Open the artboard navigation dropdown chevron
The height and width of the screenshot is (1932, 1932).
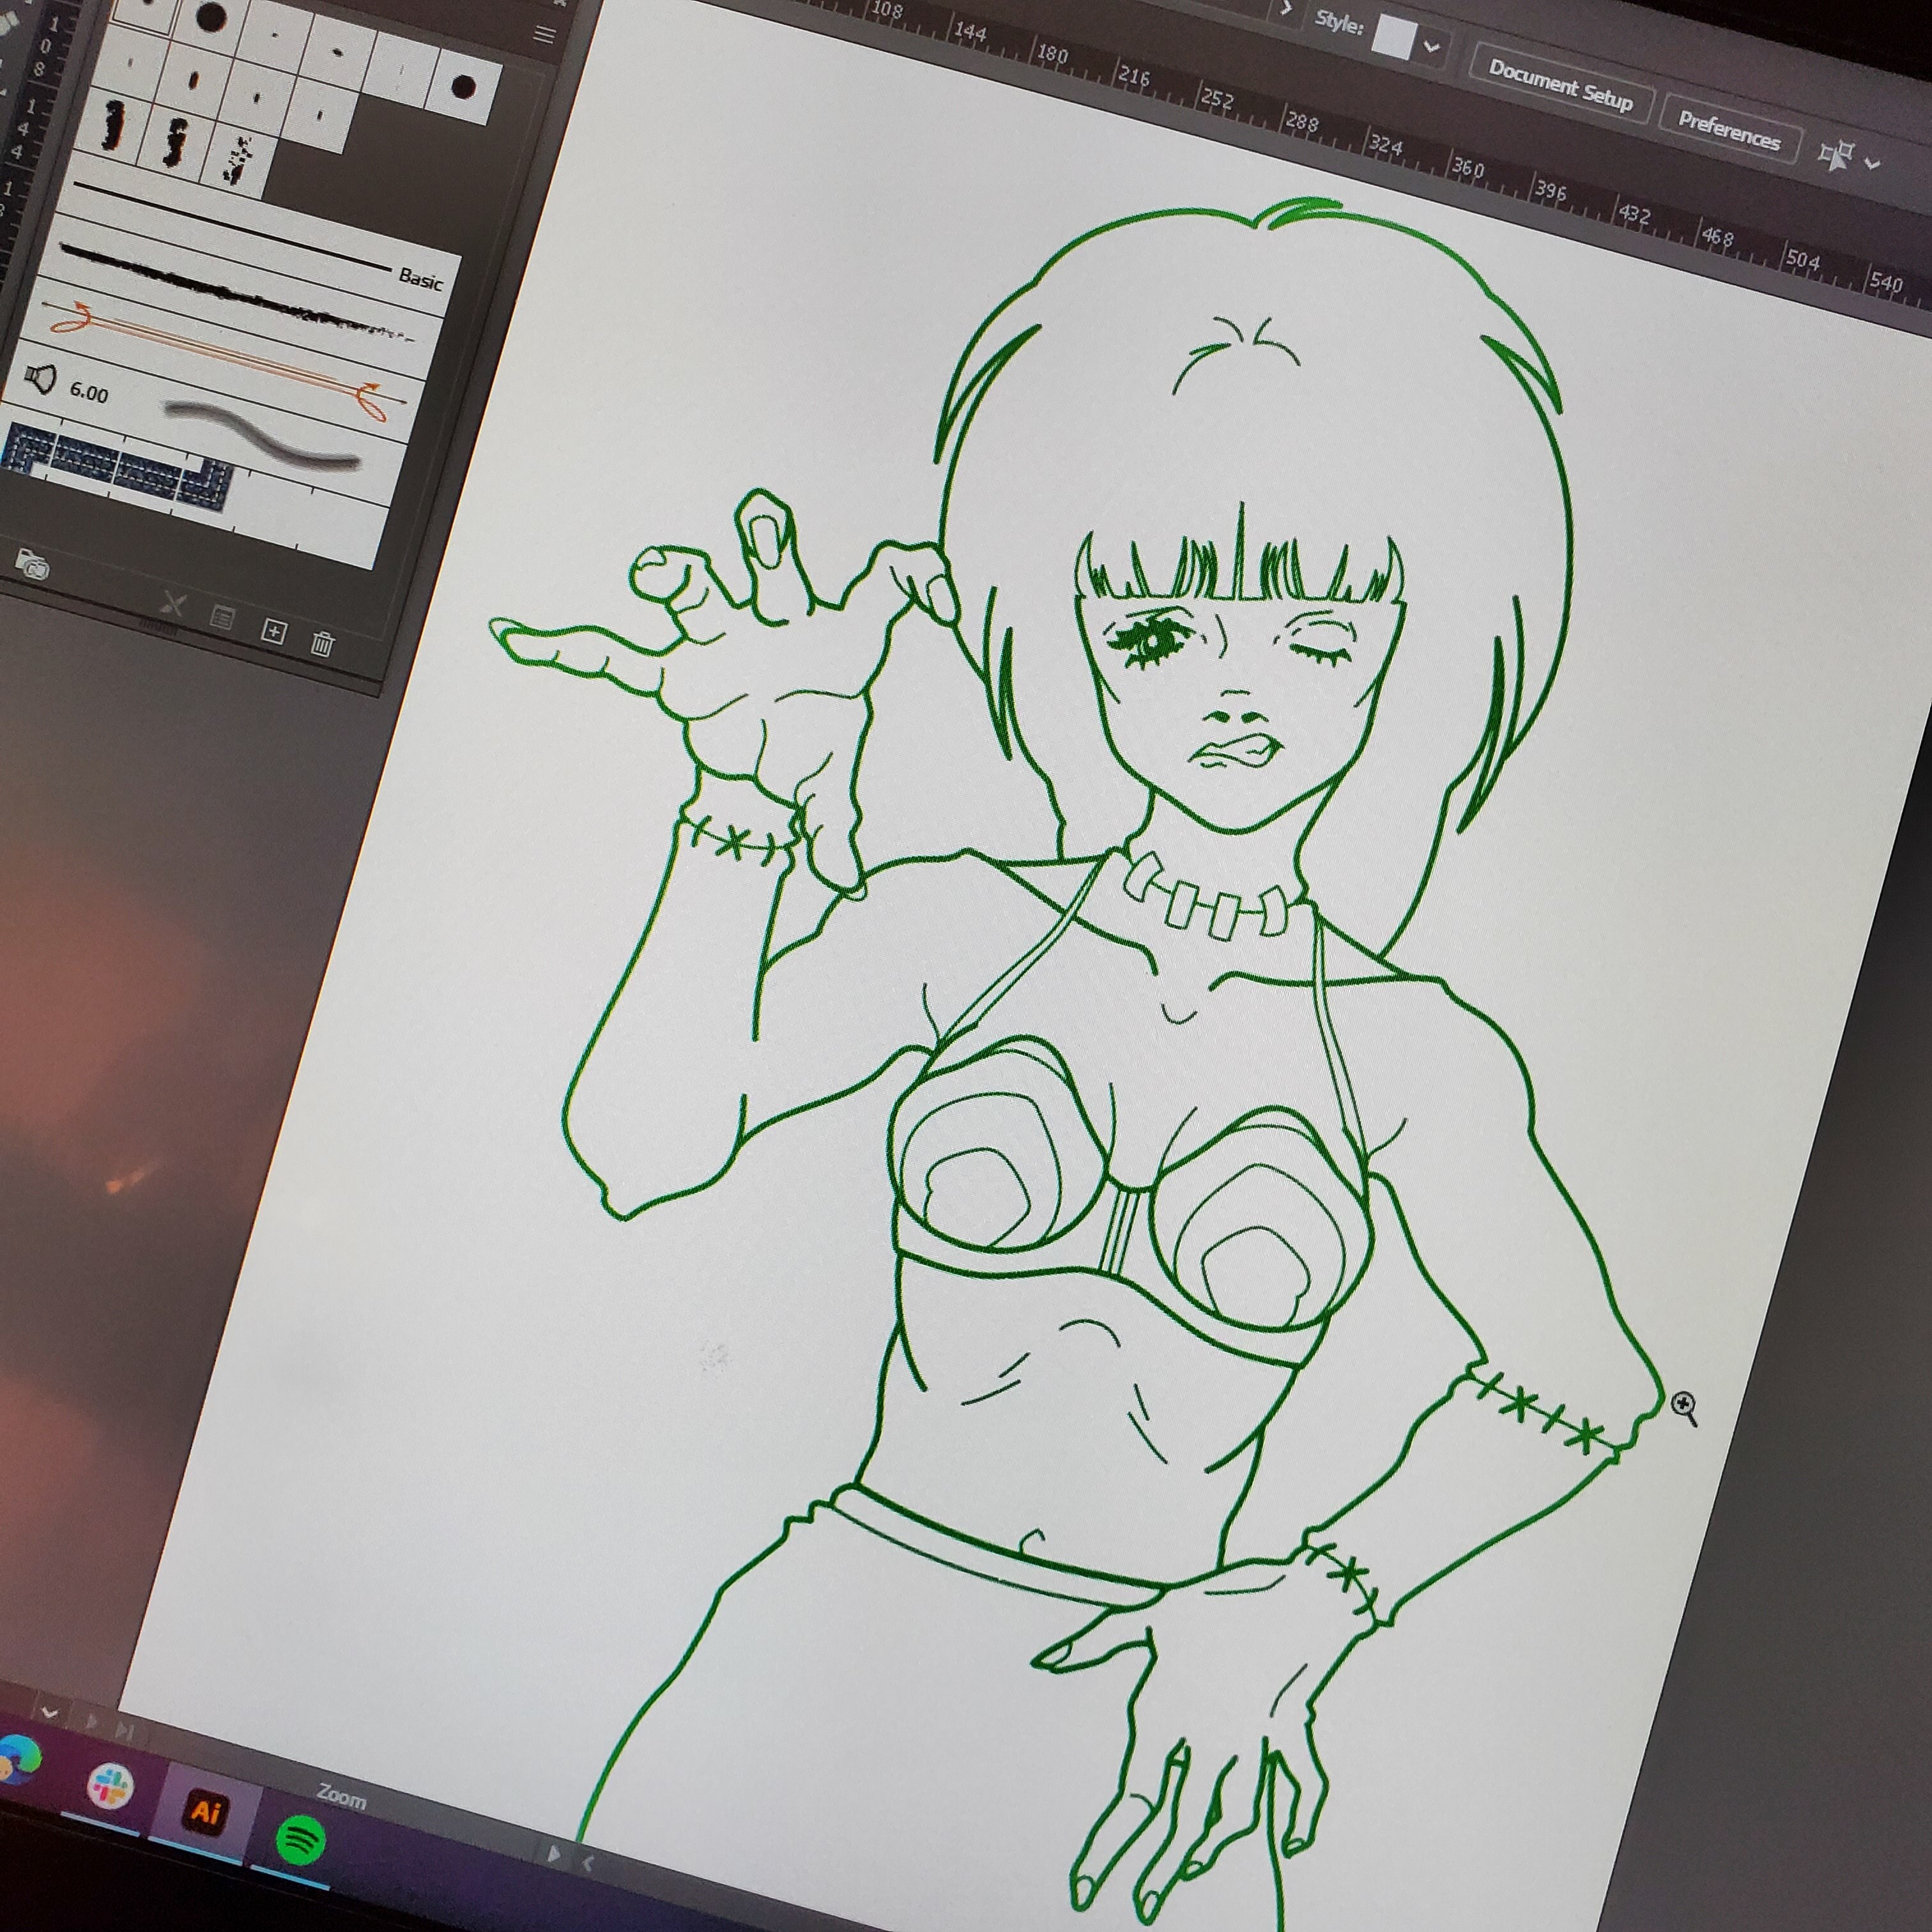click(49, 1713)
